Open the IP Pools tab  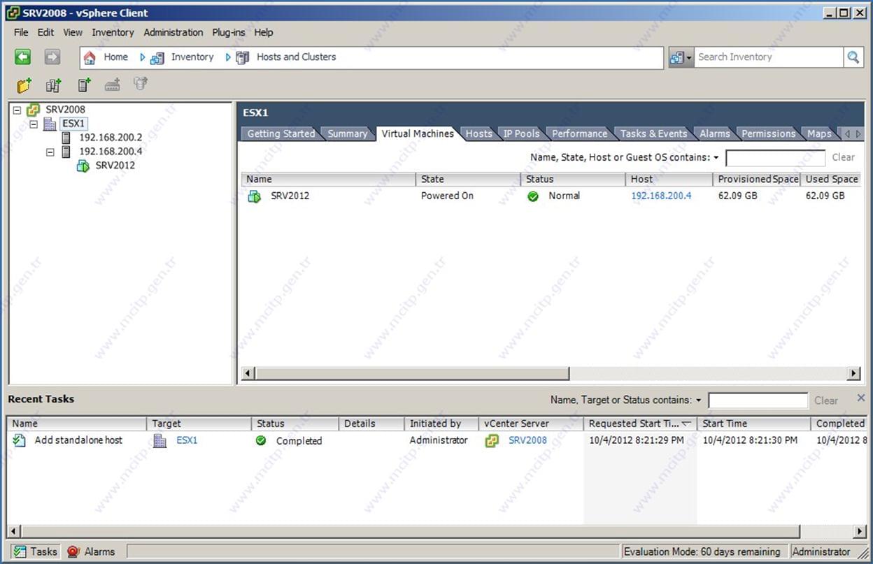522,133
